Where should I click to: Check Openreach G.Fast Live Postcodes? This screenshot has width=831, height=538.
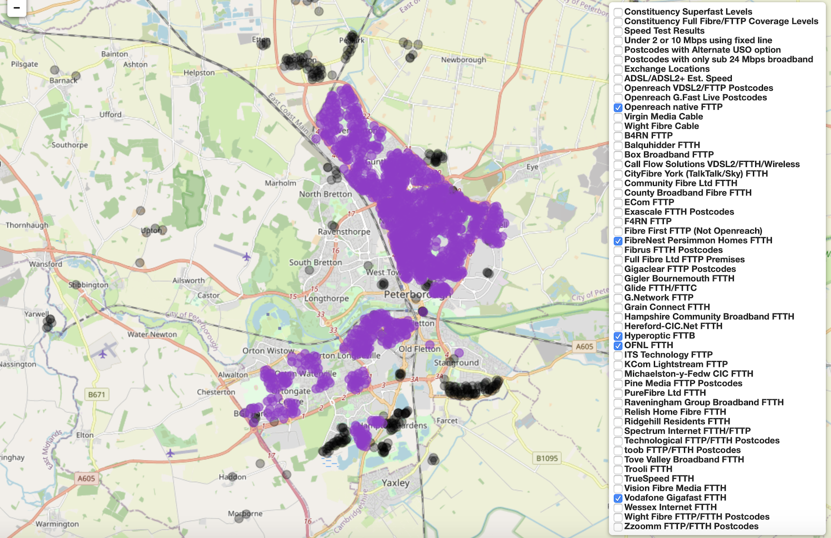(x=618, y=97)
